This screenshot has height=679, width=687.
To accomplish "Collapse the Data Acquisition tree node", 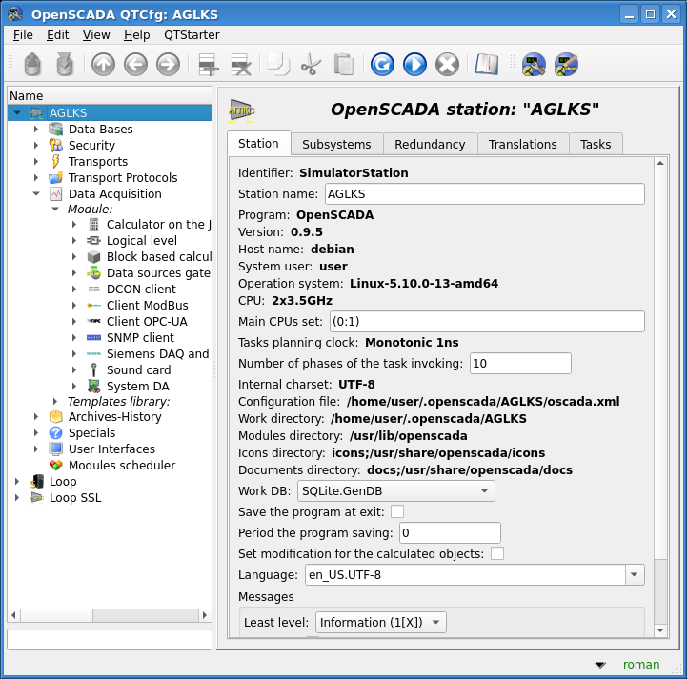I will [36, 193].
